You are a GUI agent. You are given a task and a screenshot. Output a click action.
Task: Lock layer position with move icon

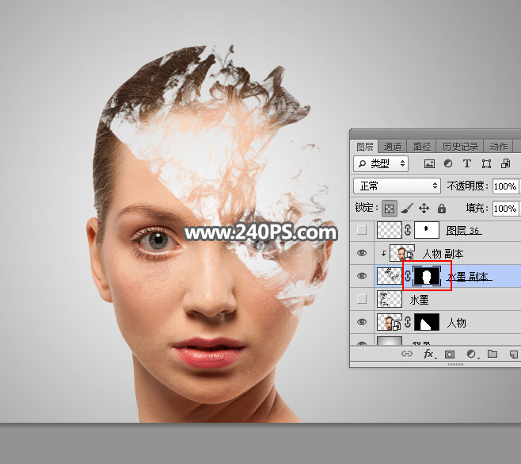424,209
